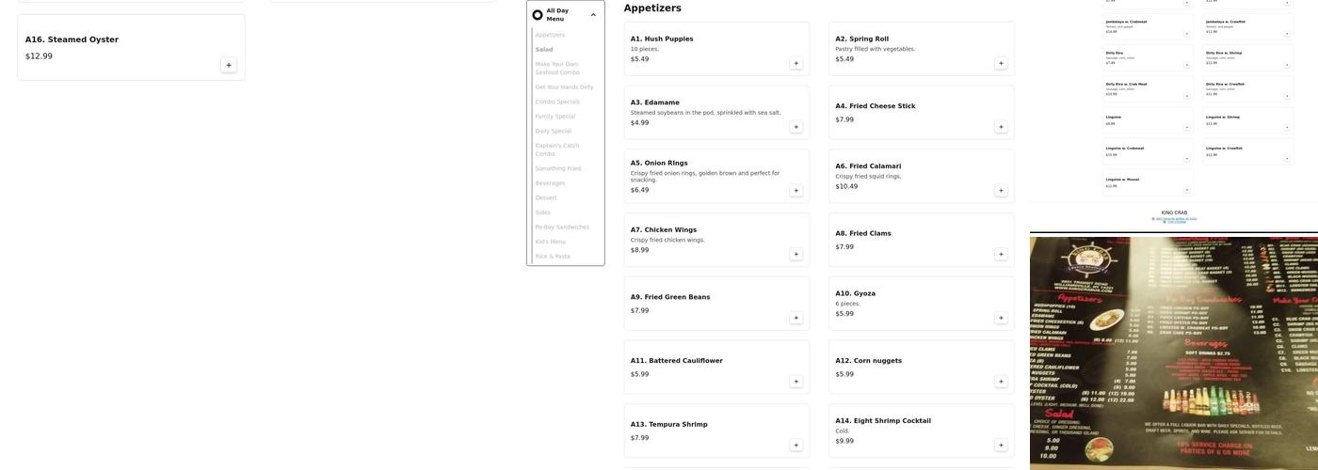Collapse the All Day Menu dropdown
This screenshot has width=1318, height=470.
click(565, 15)
